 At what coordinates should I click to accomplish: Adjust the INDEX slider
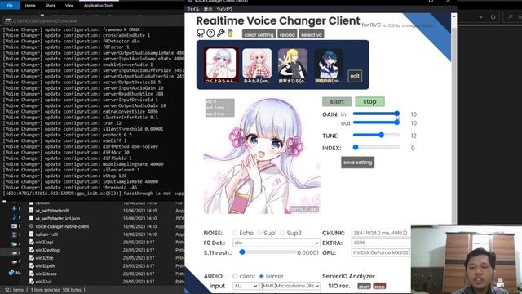coord(376,147)
